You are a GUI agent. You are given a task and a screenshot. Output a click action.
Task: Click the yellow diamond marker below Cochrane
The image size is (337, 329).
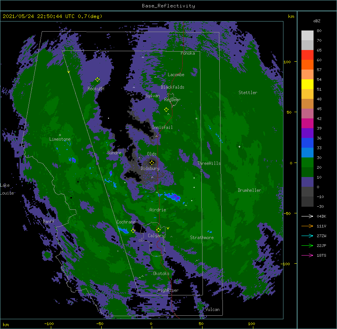(x=133, y=231)
